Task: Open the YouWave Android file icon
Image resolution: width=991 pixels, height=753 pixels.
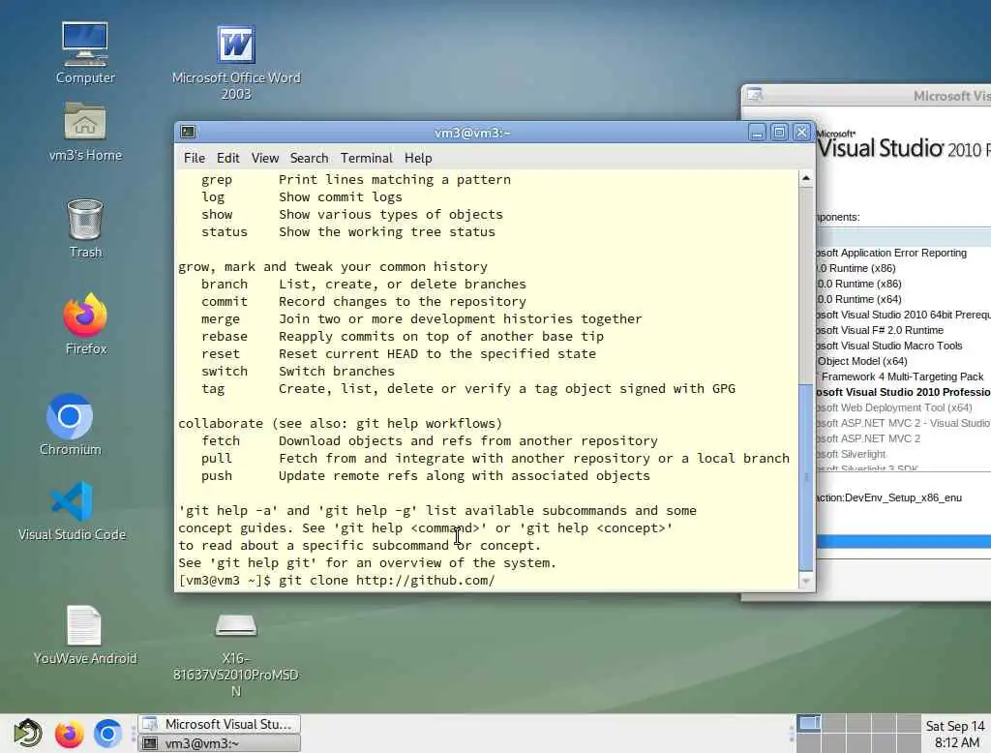Action: pos(85,635)
